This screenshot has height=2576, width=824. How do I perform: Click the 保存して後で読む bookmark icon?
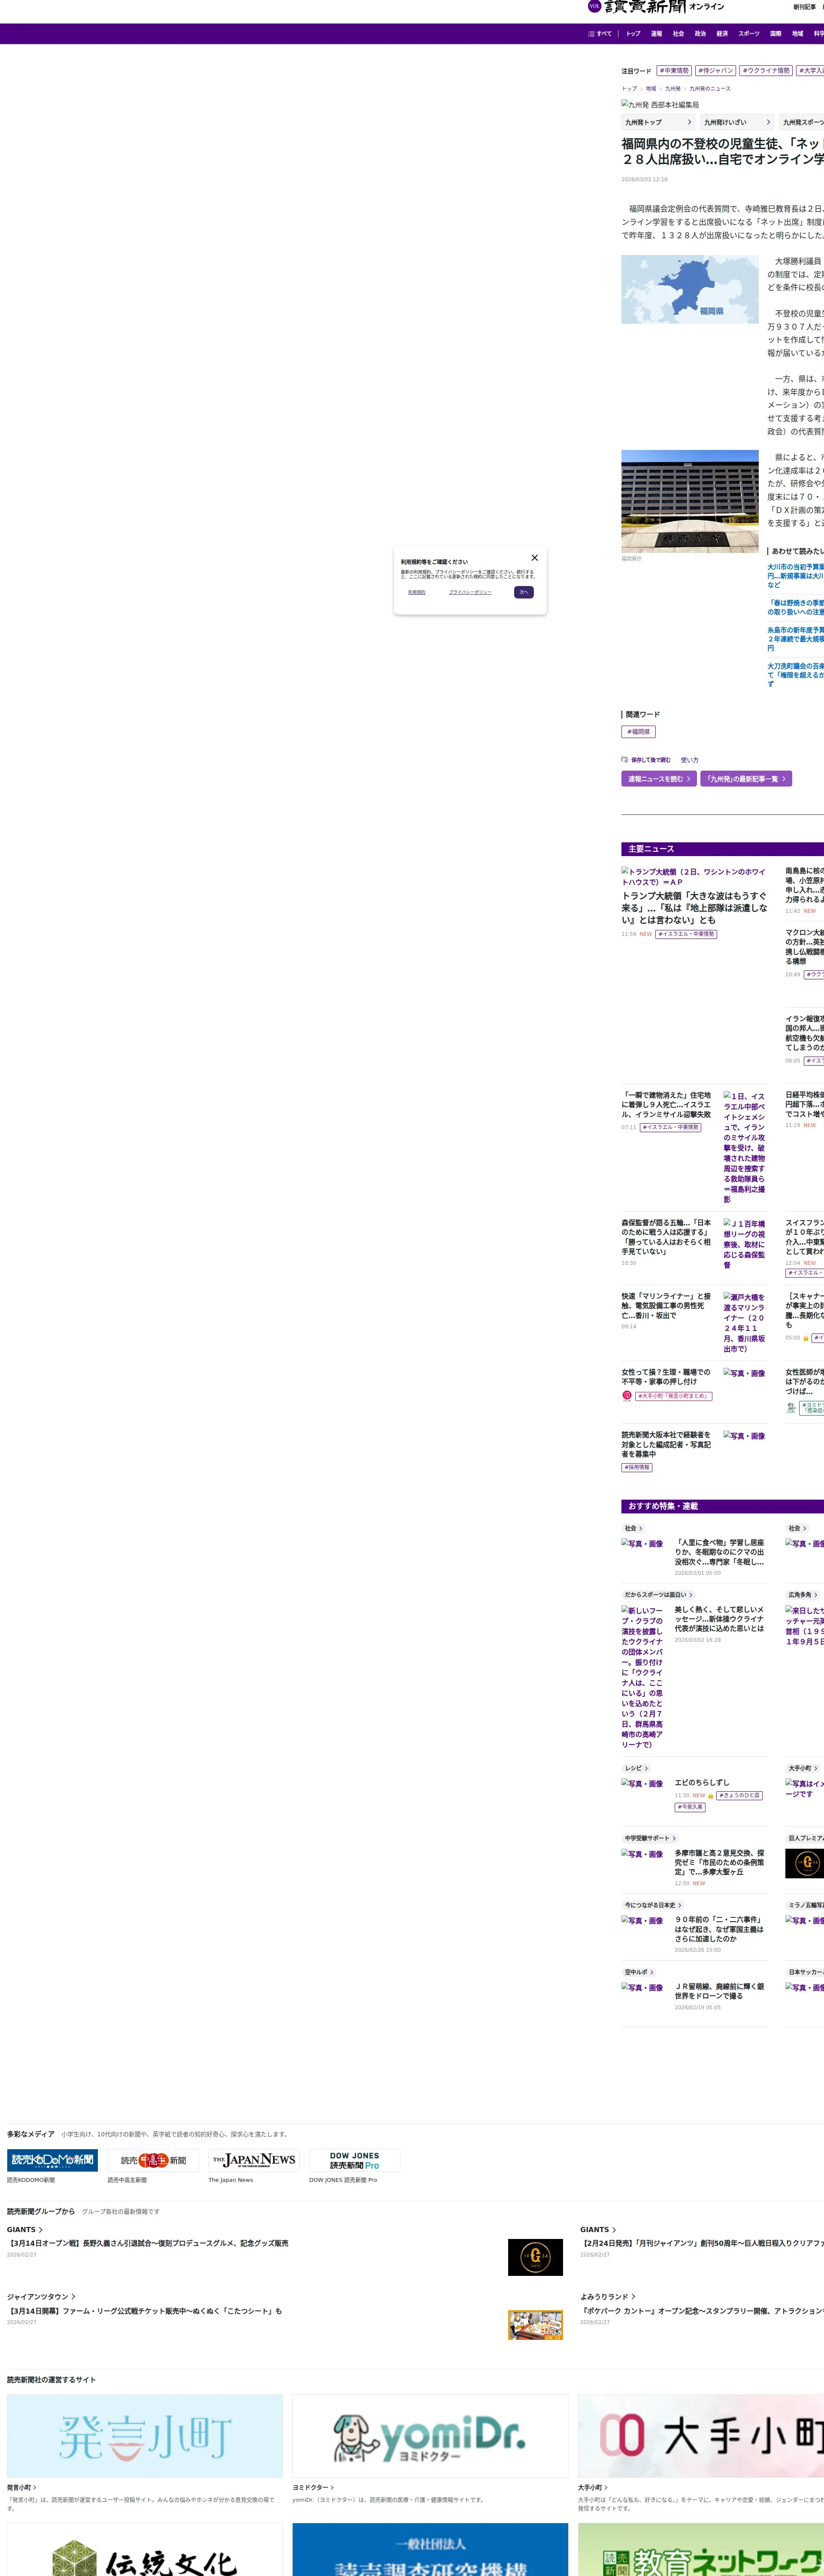click(x=625, y=759)
